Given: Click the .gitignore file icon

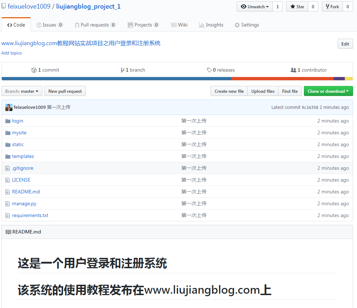Looking at the screenshot, I should pos(8,168).
